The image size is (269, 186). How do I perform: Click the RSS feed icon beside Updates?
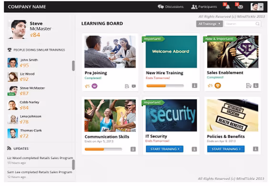click(9, 148)
